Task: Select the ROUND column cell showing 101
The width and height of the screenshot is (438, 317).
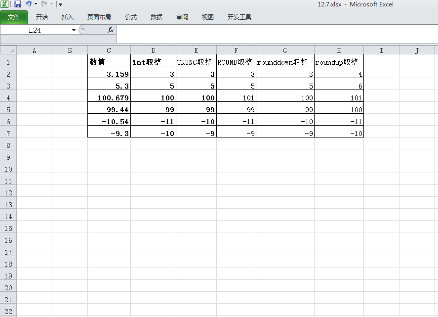Action: click(x=237, y=95)
